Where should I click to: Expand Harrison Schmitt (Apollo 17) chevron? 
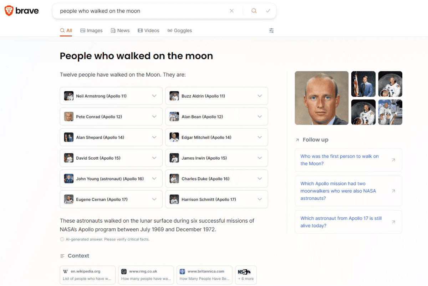[260, 199]
